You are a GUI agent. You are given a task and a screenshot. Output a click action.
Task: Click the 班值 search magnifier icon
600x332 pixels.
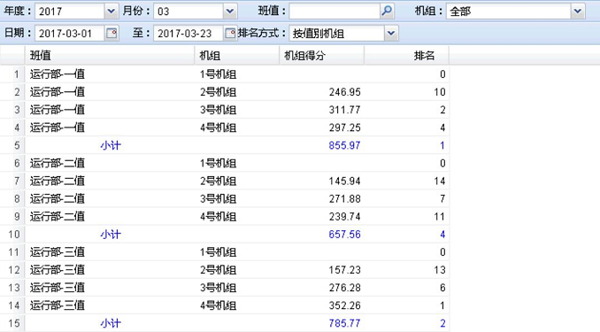(387, 11)
